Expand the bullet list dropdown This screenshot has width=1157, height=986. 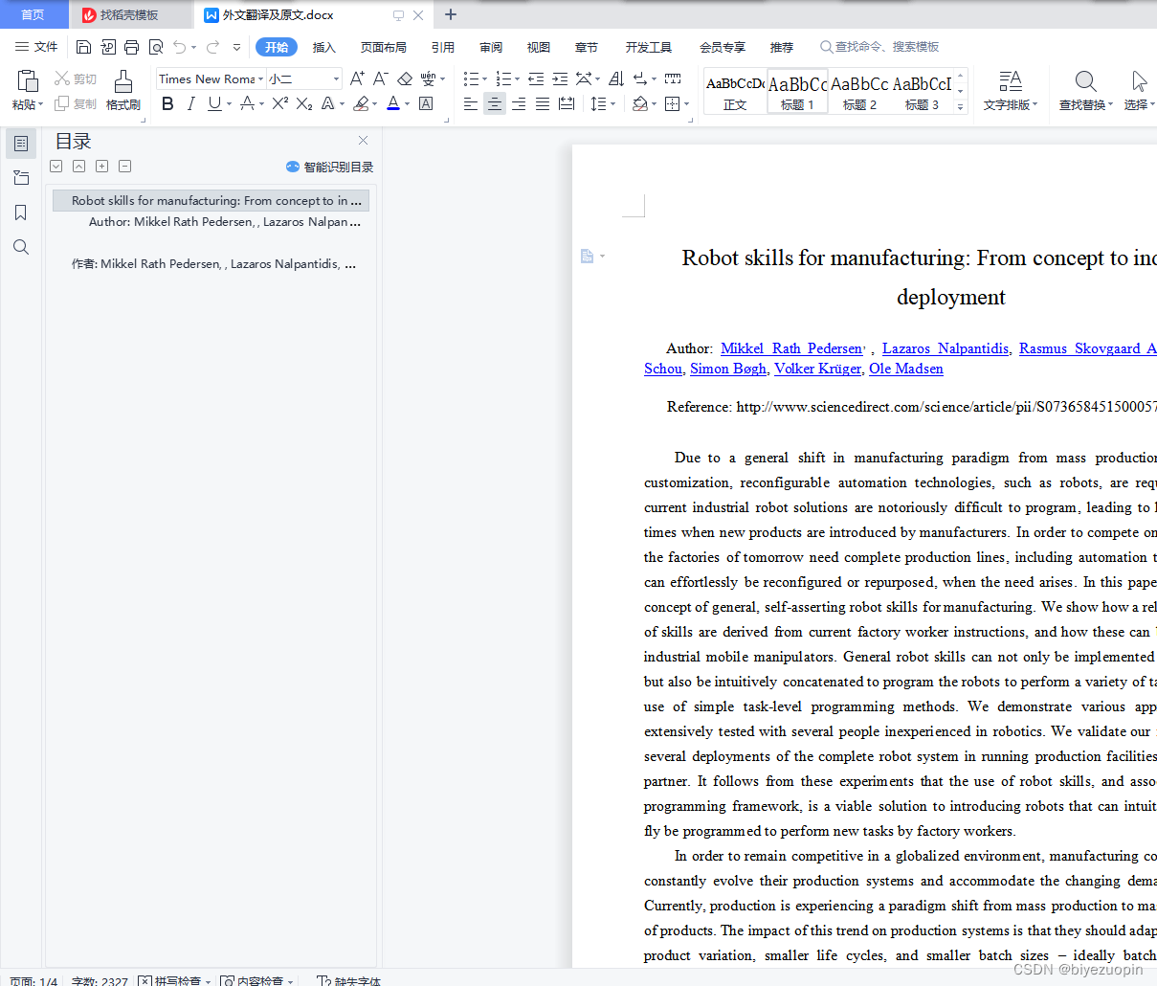[x=484, y=79]
